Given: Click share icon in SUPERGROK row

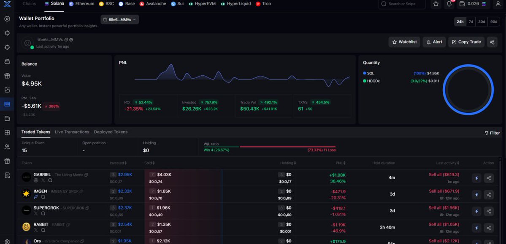Looking at the screenshot, I should (489, 212).
